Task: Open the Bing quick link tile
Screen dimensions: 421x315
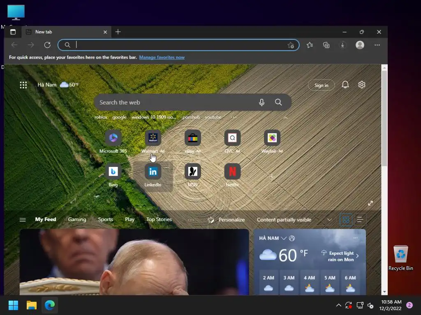Action: click(113, 176)
